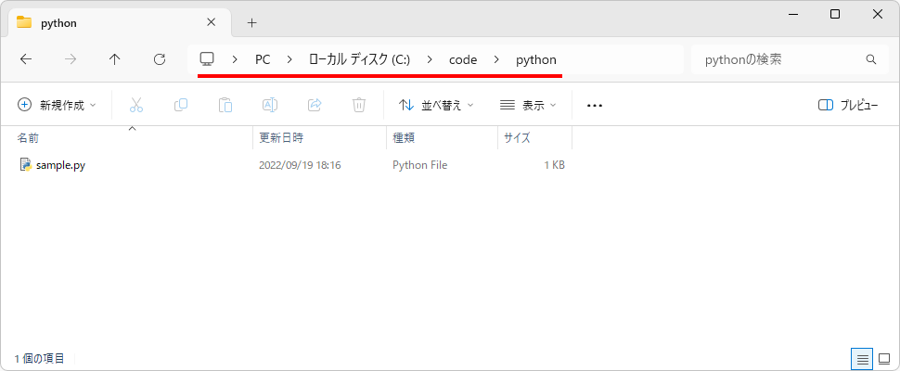
Task: Click the Cut scissors icon
Action: coord(136,105)
